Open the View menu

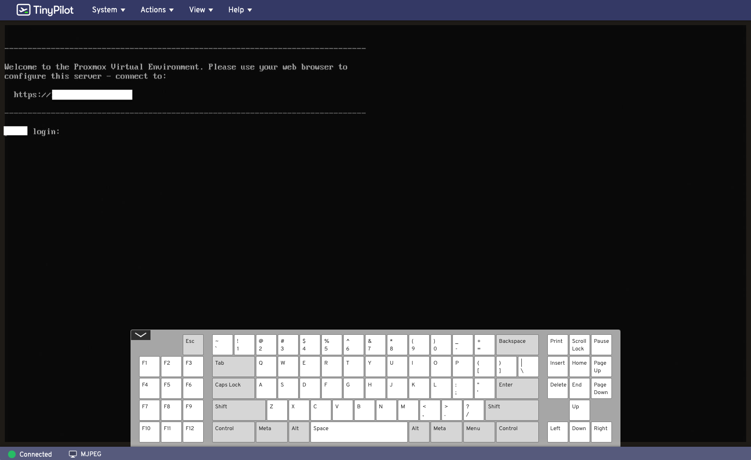(201, 10)
